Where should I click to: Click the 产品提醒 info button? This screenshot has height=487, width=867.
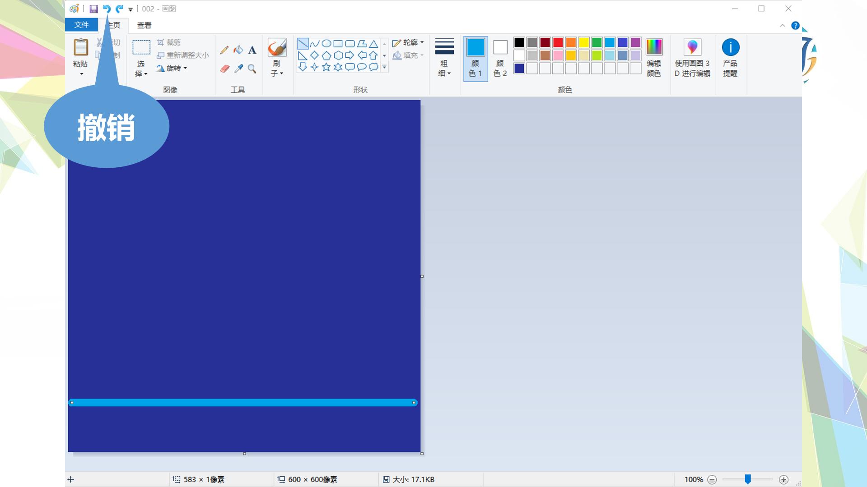click(730, 58)
